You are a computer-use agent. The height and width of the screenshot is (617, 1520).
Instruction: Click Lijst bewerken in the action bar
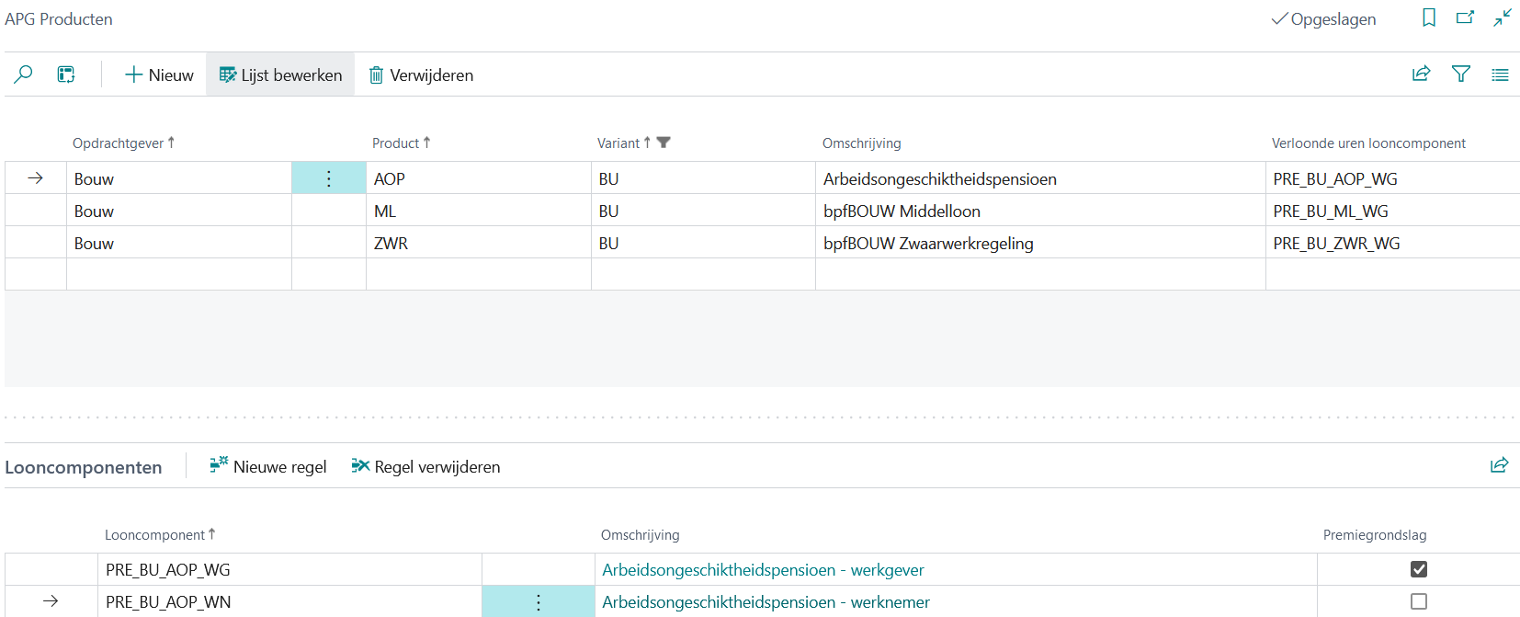[x=280, y=75]
